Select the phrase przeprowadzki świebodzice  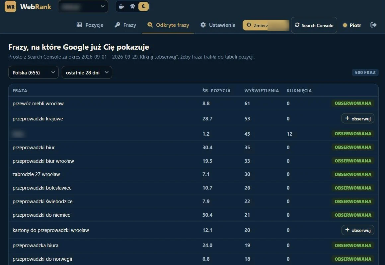pos(42,201)
